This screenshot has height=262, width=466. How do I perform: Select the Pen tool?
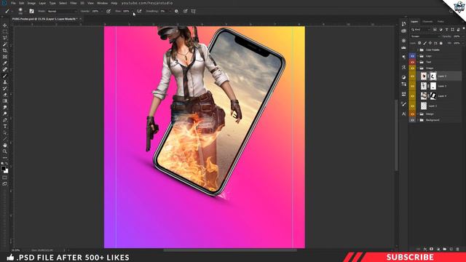click(x=5, y=120)
